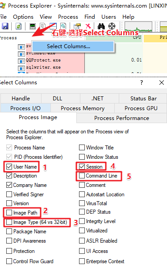The height and width of the screenshot is (273, 167).
Task: Enable the Control Flow Guard checkbox
Action: tap(9, 261)
